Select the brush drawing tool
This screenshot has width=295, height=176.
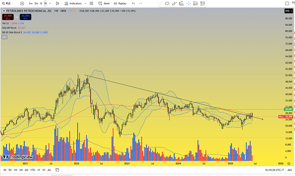click(x=174, y=3)
